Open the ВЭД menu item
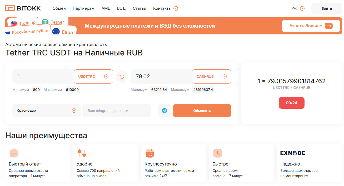Image resolution: width=344 pixels, height=186 pixels. click(x=121, y=8)
